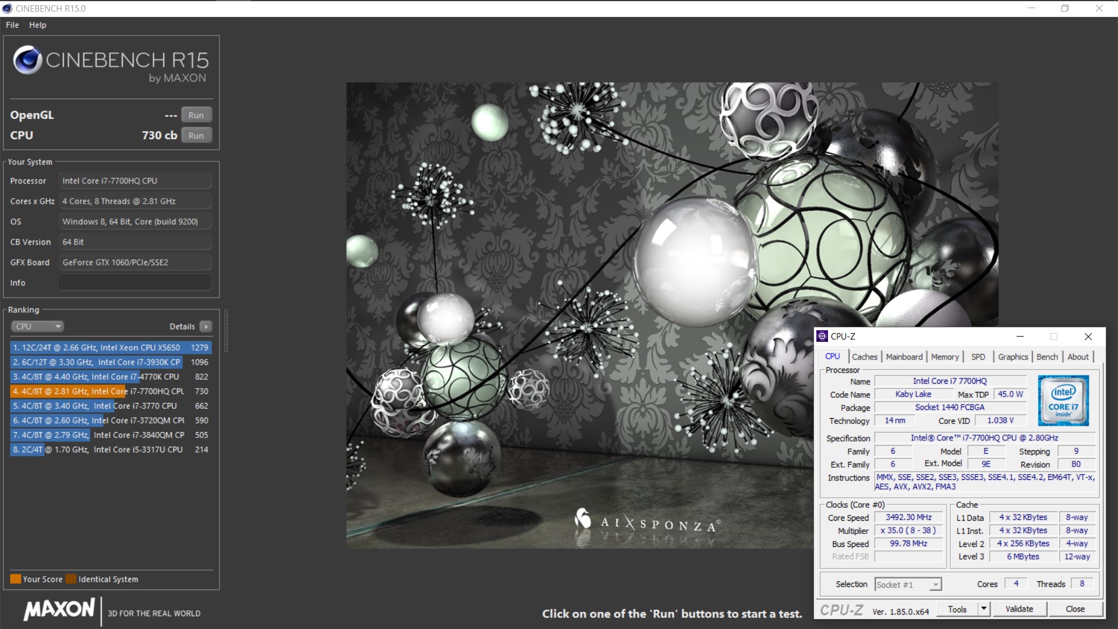Click the MAXON logo
Screen dimensions: 1118x629
click(x=59, y=610)
